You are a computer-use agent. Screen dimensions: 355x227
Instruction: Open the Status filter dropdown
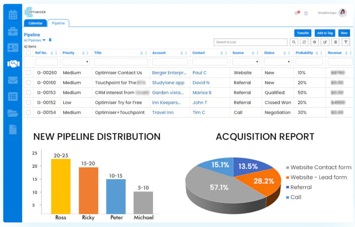[278, 62]
